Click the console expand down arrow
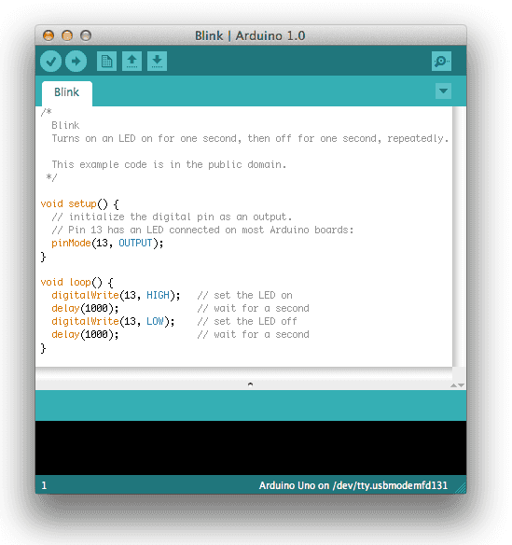The width and height of the screenshot is (512, 545). (x=462, y=385)
